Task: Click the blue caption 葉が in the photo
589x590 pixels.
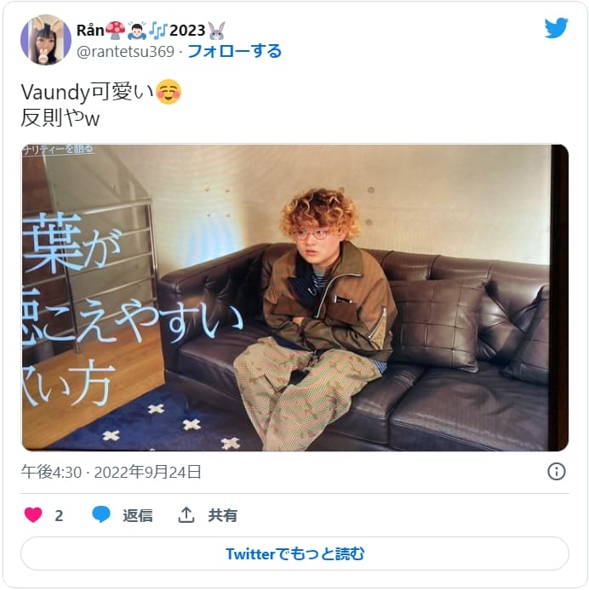Action: click(x=72, y=242)
